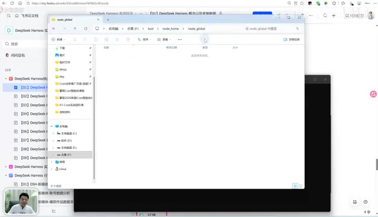Click 'node_home' in the Explorer breadcrumb
378x217 pixels.
170,28
